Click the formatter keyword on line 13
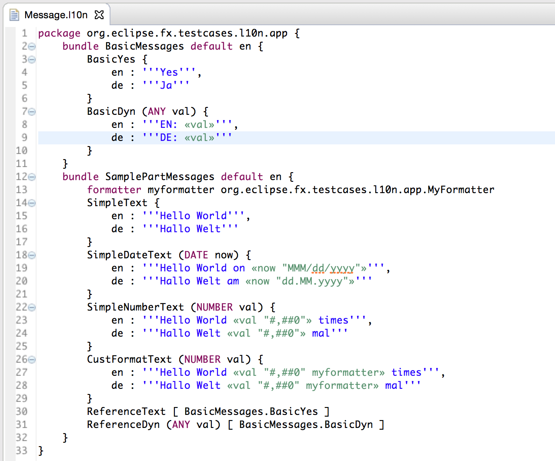This screenshot has width=555, height=461. [x=114, y=190]
